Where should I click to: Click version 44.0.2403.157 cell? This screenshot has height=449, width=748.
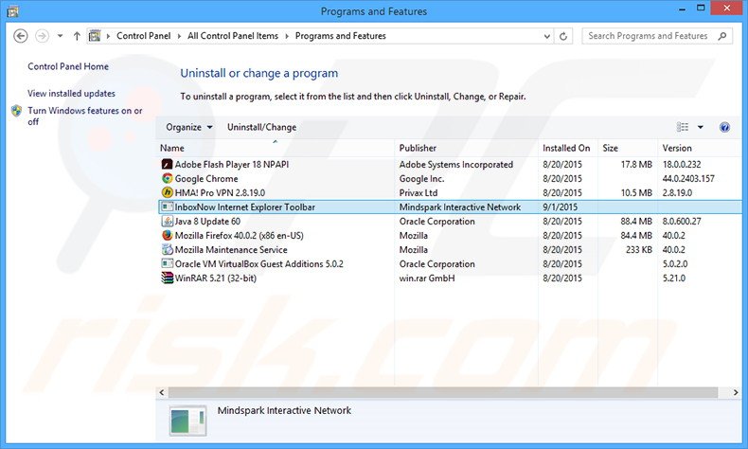(x=688, y=178)
